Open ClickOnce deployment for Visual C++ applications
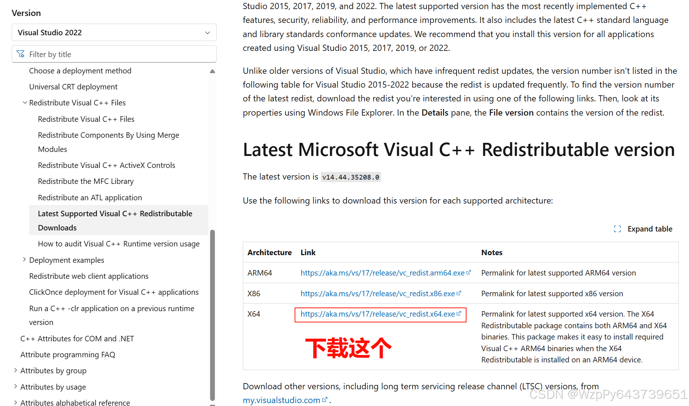The image size is (689, 406). point(114,292)
